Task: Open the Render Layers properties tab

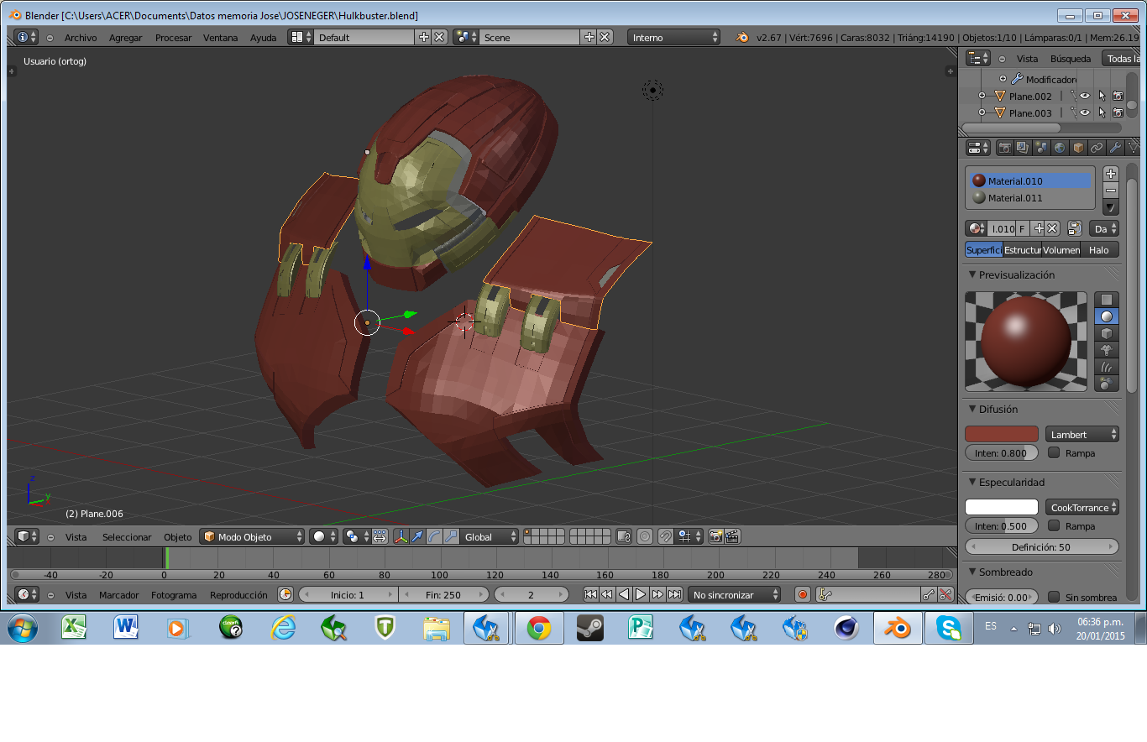Action: [1023, 148]
